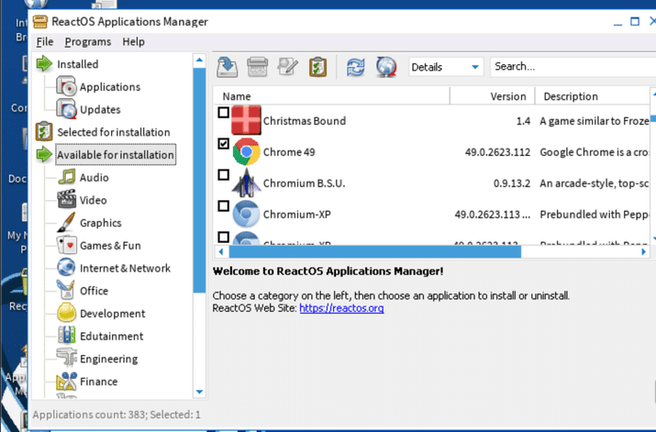Click the Chromium B.S.U. spaceship icon
This screenshot has width=656, height=432.
[247, 183]
